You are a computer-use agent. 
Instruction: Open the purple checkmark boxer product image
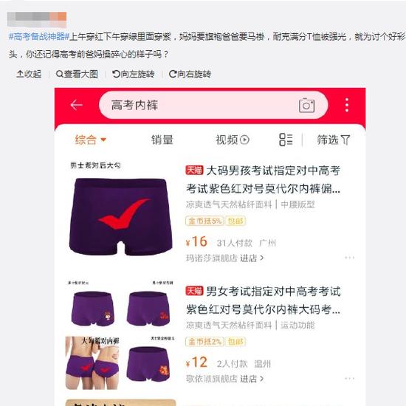[121, 210]
